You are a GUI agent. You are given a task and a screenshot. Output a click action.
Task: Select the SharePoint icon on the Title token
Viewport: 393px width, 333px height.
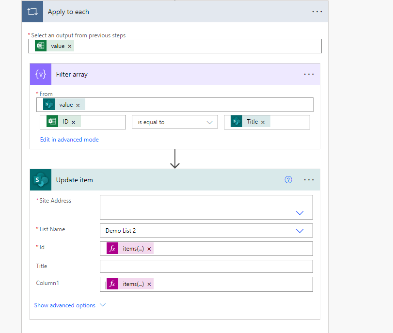(x=238, y=122)
